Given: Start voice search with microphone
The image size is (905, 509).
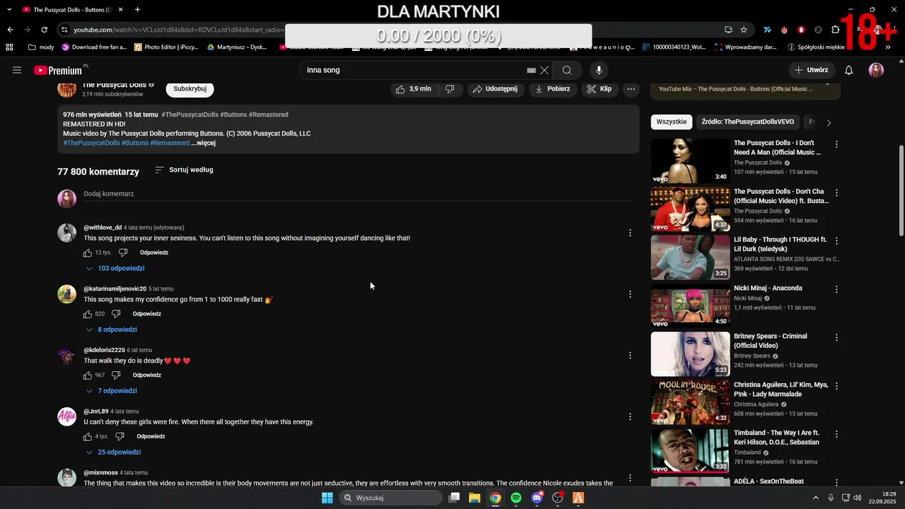Looking at the screenshot, I should click(x=599, y=70).
